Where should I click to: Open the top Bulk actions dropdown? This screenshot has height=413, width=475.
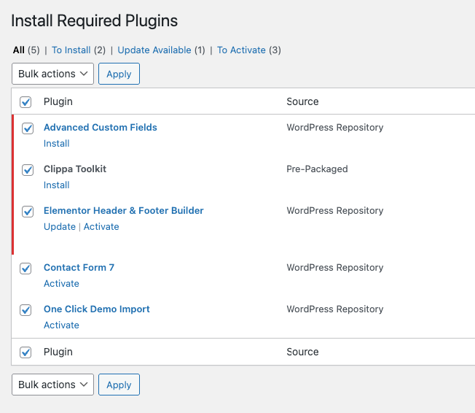tap(52, 74)
